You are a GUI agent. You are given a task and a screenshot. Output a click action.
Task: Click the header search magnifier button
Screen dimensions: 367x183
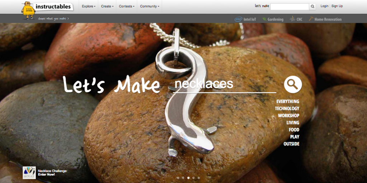point(313,6)
